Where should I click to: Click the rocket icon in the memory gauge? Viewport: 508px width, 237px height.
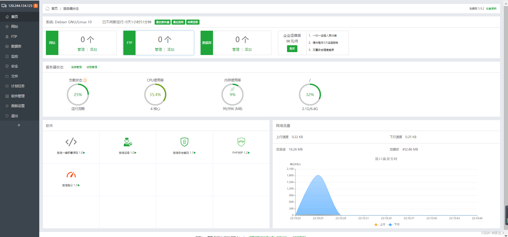coord(233,89)
